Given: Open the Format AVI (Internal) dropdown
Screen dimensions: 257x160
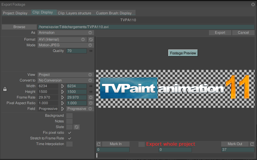Looking at the screenshot, I should tap(62, 39).
